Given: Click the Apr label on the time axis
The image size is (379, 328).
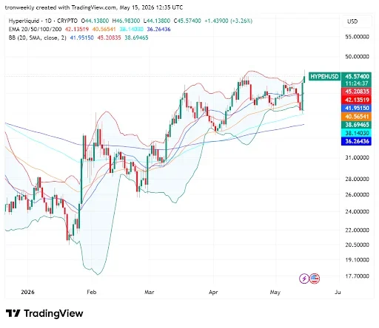Looking at the screenshot, I should [x=213, y=293].
